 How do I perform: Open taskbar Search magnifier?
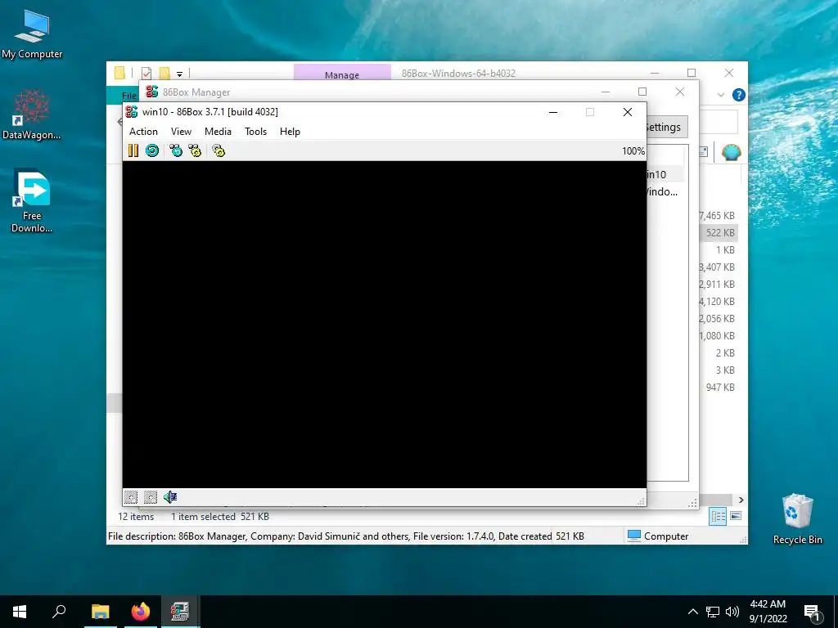point(59,612)
